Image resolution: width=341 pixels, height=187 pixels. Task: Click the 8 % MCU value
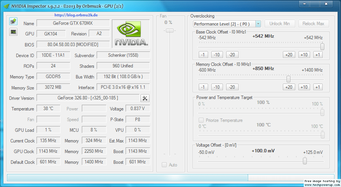point(94,130)
